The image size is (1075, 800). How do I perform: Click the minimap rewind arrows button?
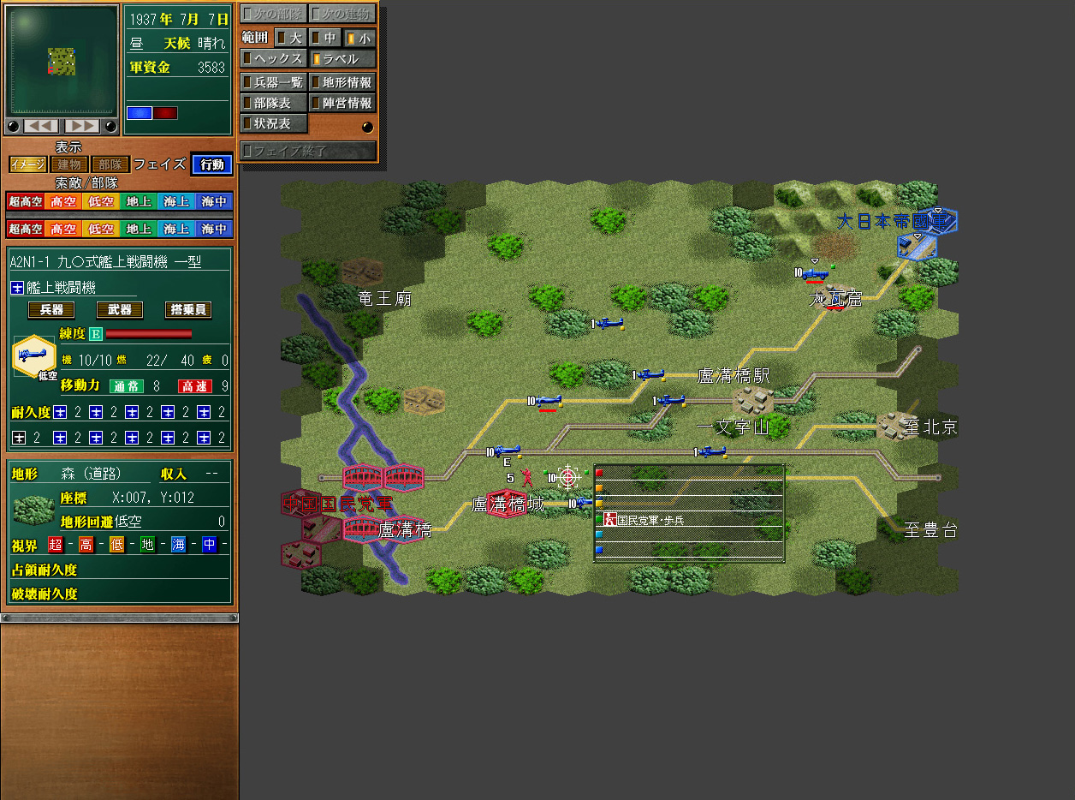click(41, 127)
